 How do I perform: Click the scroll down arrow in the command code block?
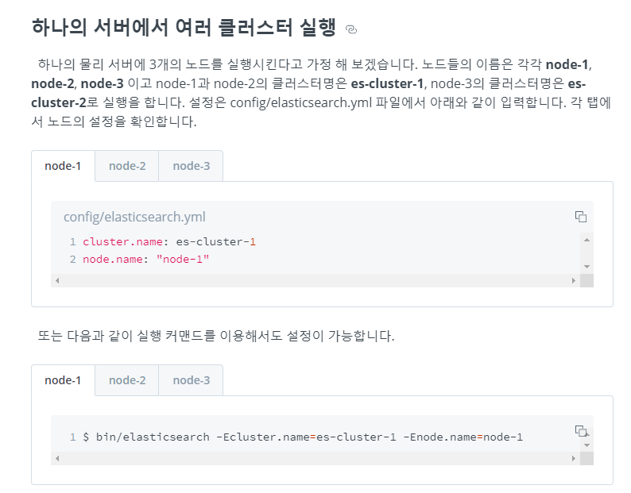(x=586, y=445)
